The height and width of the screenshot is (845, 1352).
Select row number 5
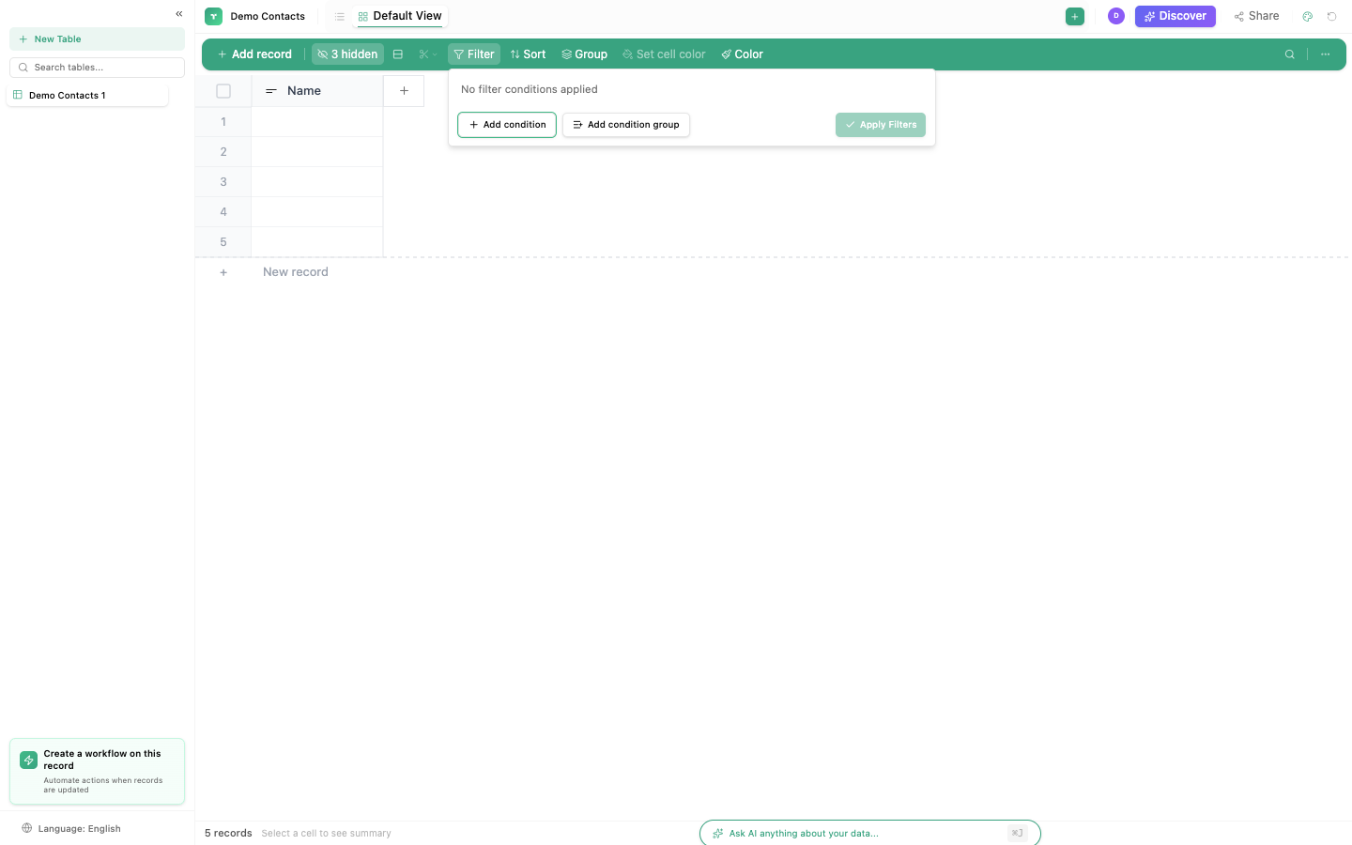tap(223, 242)
